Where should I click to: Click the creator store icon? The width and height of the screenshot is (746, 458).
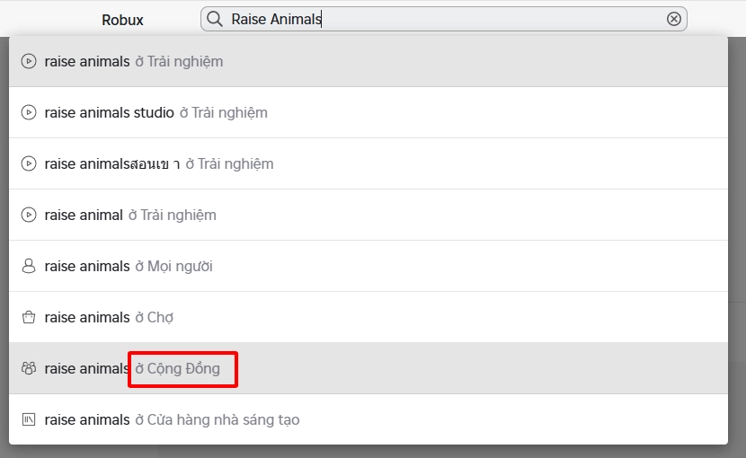[29, 420]
